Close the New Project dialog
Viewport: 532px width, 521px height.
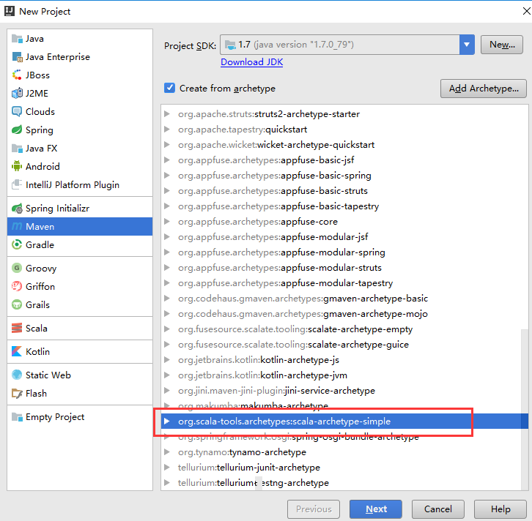526,11
